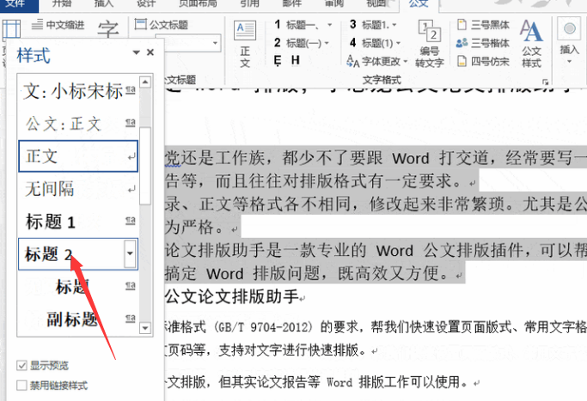
Task: Switch to the 公文 ribbon tab
Action: tap(419, 4)
